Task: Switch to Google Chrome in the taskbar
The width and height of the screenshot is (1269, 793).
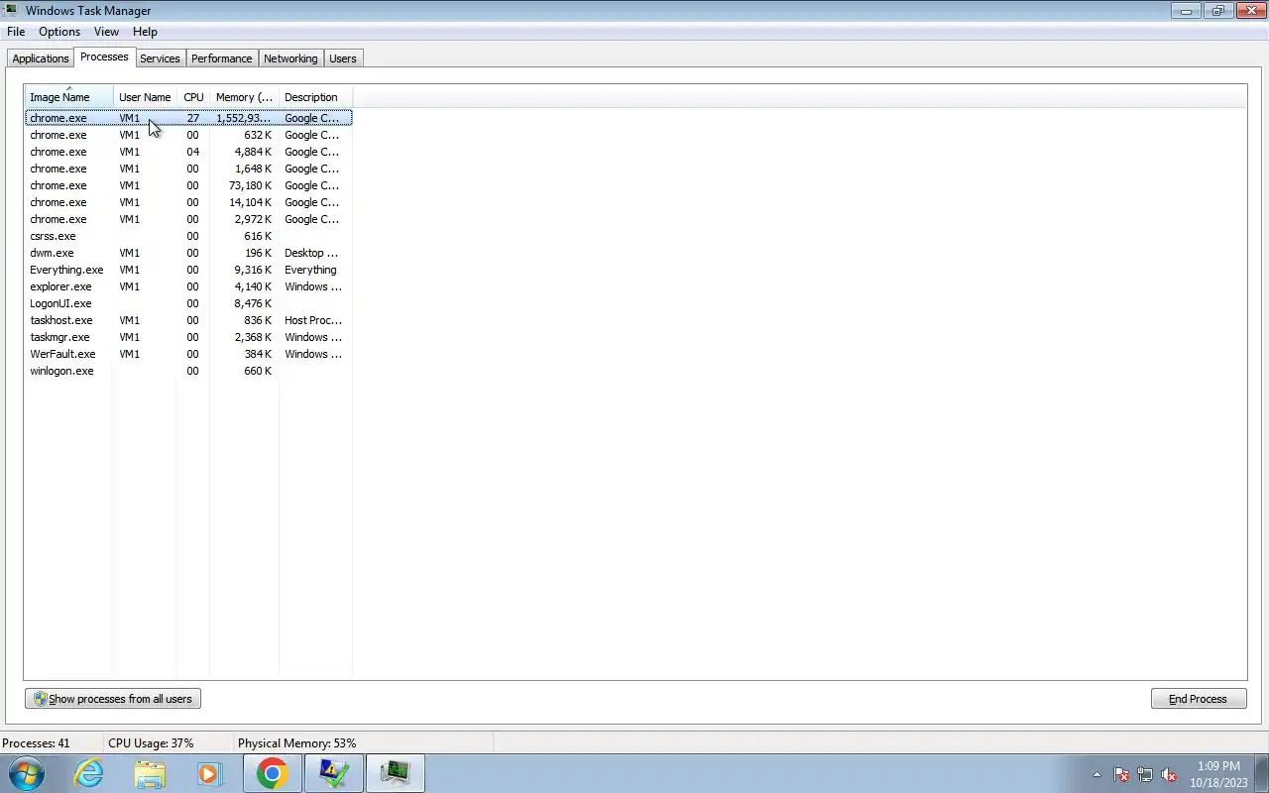Action: (272, 773)
